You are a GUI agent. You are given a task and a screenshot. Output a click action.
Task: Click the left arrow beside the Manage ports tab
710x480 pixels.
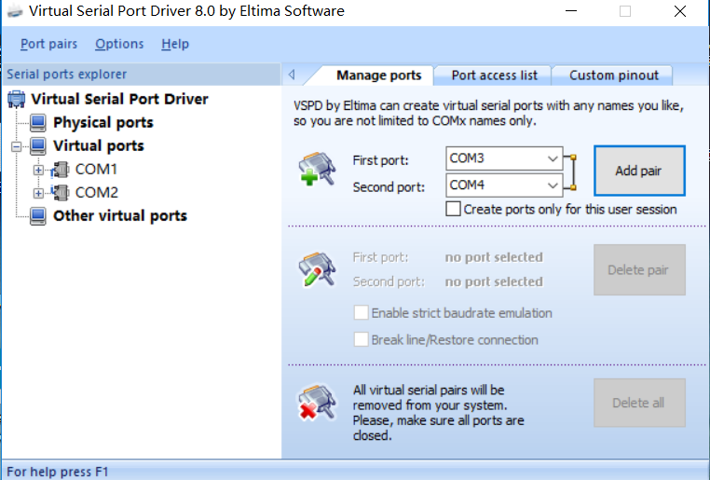(x=292, y=75)
